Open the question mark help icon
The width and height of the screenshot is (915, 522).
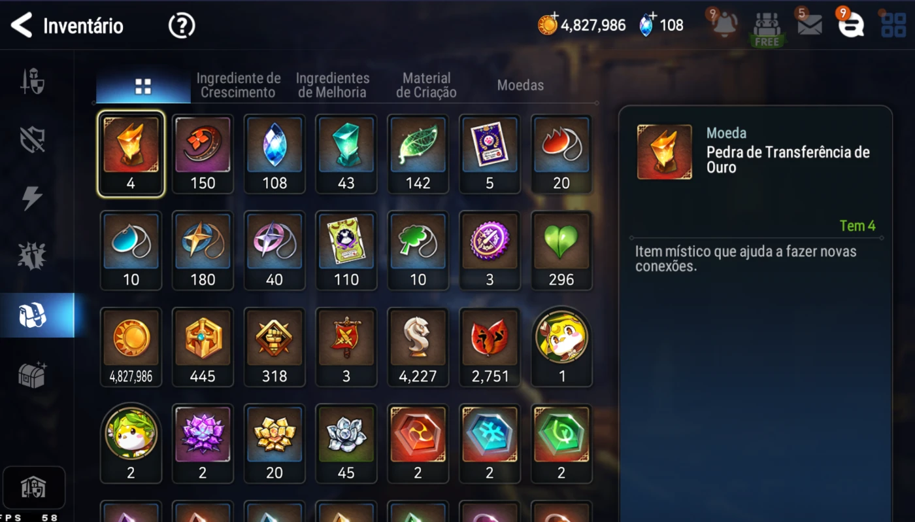pos(182,26)
